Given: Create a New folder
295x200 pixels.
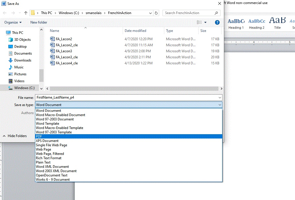Looking at the screenshot, I should point(39,22).
